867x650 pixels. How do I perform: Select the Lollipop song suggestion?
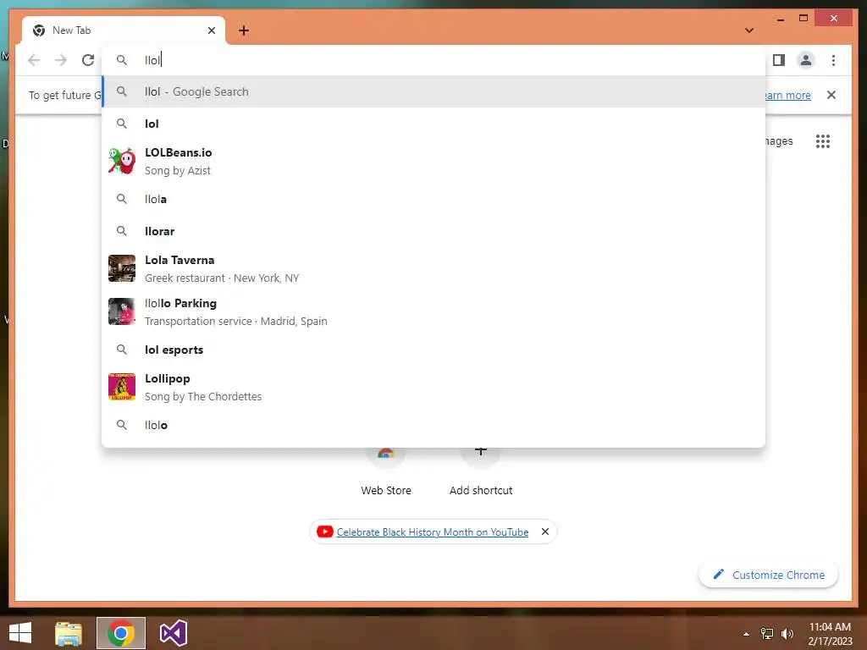(x=434, y=387)
